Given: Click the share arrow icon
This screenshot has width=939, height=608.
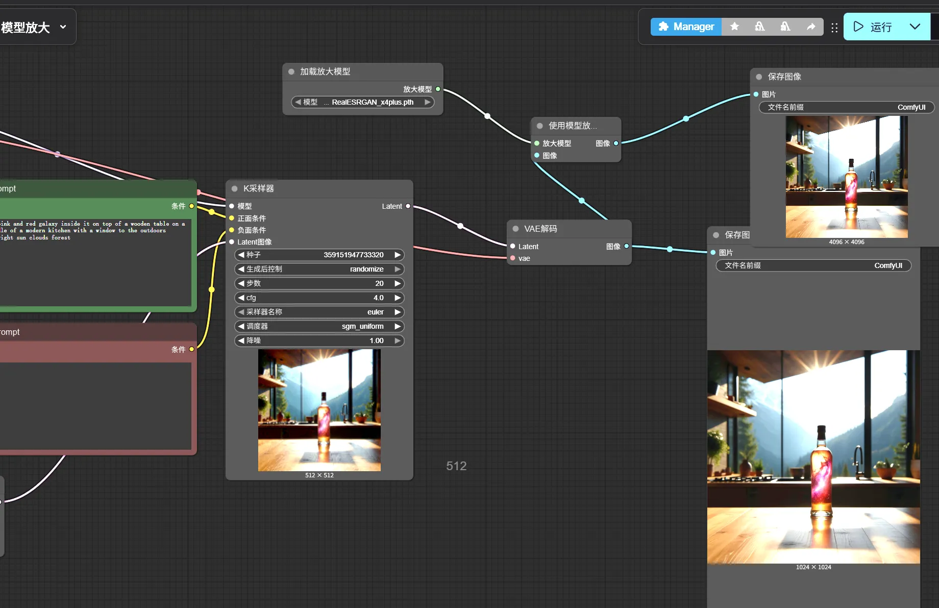Looking at the screenshot, I should (811, 27).
